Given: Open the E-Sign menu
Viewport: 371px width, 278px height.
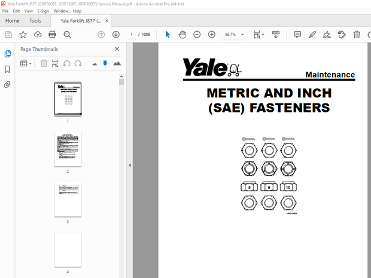Looking at the screenshot, I should 43,11.
